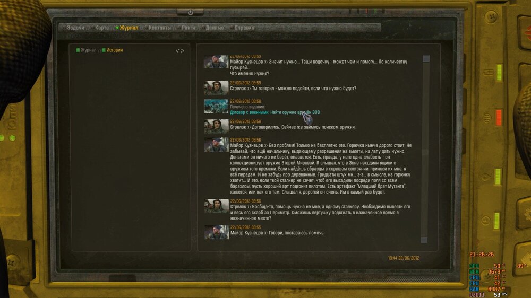Click Кузнецов's portrait beside 'Говори, постараюсь помочь'
The height and width of the screenshot is (298, 531).
pyautogui.click(x=217, y=232)
